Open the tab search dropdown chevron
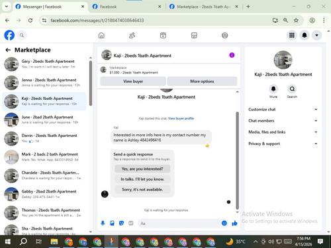Viewport: 331px width, 248px height. [7, 7]
